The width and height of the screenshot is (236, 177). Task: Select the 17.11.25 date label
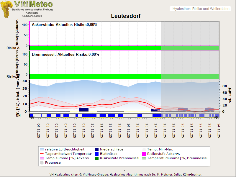pyautogui.click(x=155, y=130)
